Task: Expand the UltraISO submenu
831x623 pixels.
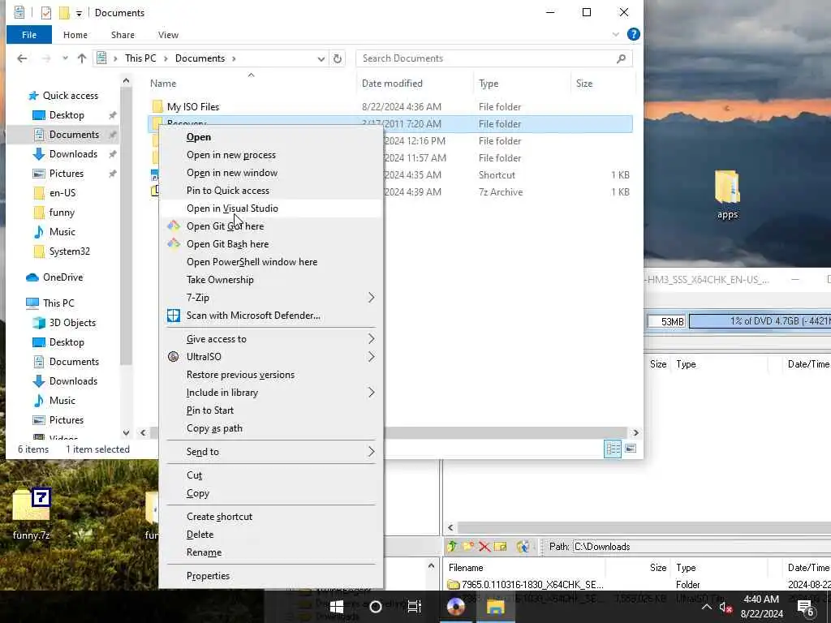Action: coord(271,357)
